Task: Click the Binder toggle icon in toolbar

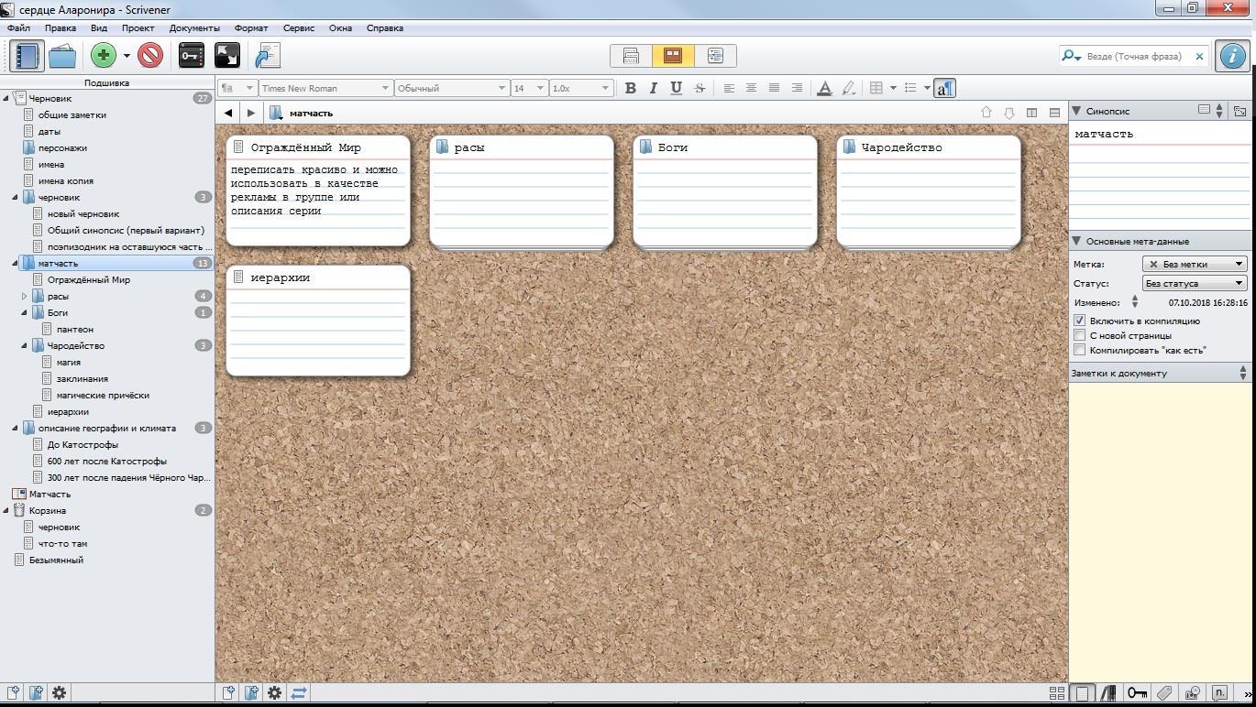Action: (x=27, y=56)
